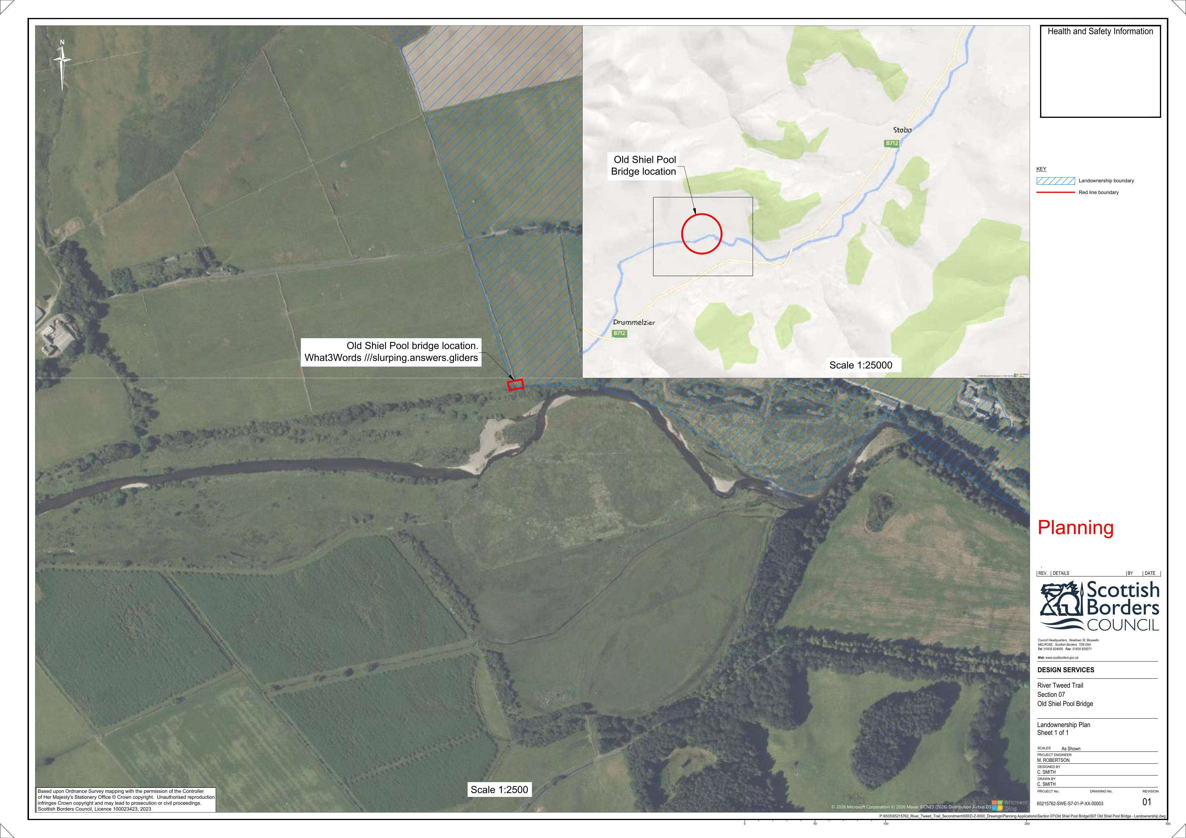This screenshot has width=1186, height=838.
Task: Click the north arrow compass symbol
Action: pos(63,65)
